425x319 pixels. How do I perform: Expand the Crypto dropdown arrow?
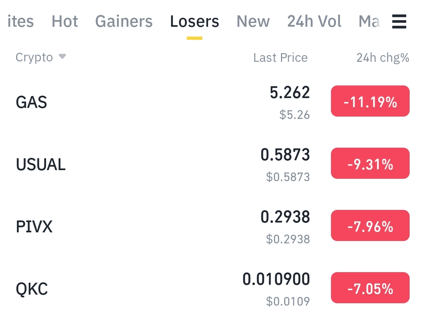coord(62,57)
